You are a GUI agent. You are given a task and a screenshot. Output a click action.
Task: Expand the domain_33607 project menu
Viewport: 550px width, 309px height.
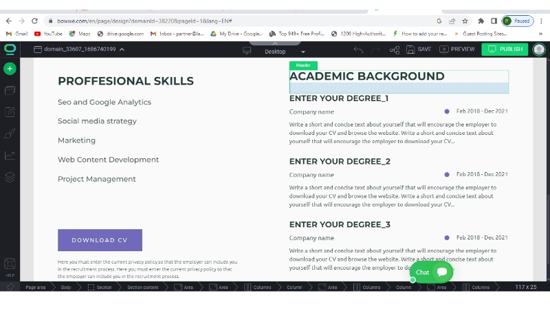(122, 50)
